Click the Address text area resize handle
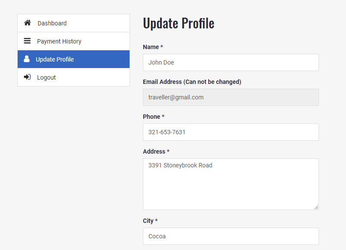346x250 pixels. pos(316,207)
